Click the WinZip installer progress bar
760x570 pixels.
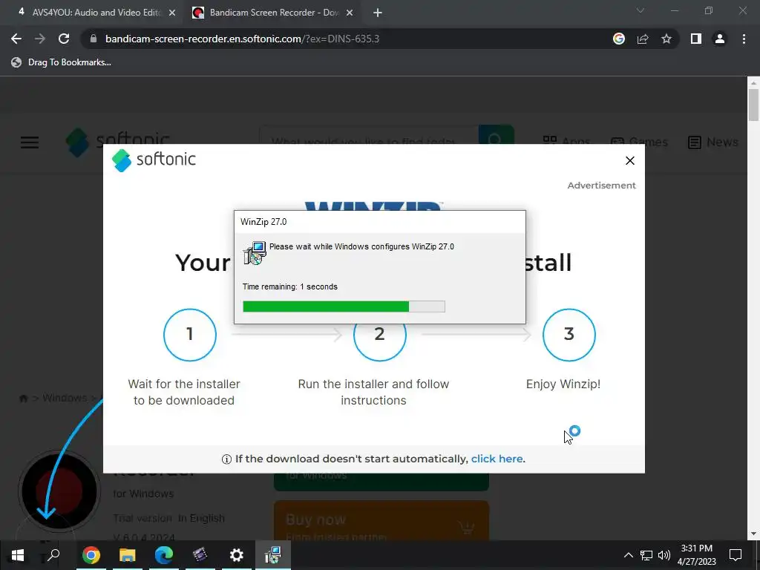coord(344,307)
